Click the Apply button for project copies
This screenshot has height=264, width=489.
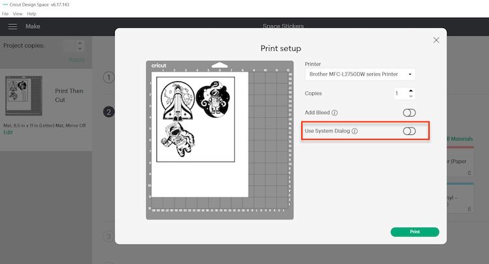[x=76, y=59]
